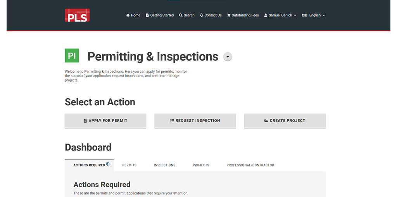Open Search with the magnifying glass icon
Screen dimensions: 397x197
[181, 15]
